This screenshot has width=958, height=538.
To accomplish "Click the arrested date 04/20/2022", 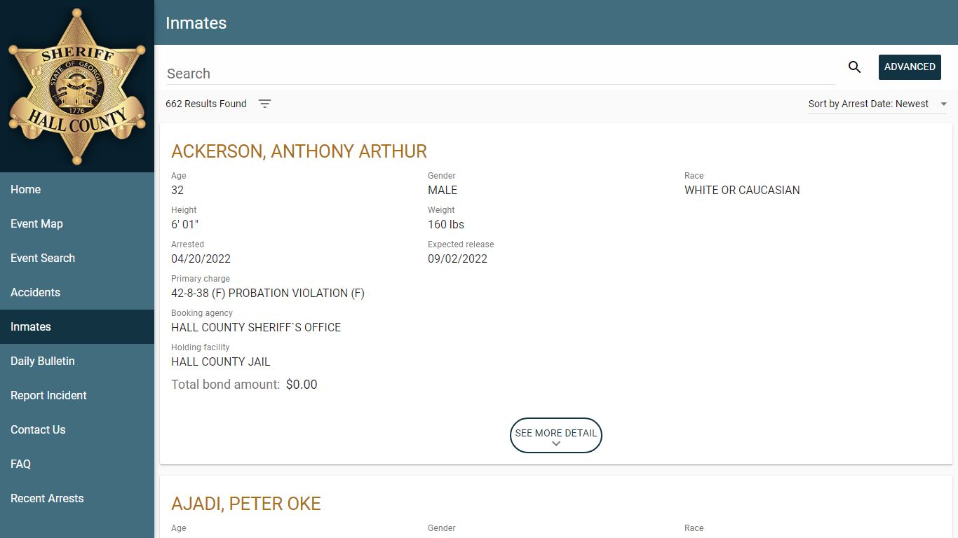I will coord(201,258).
